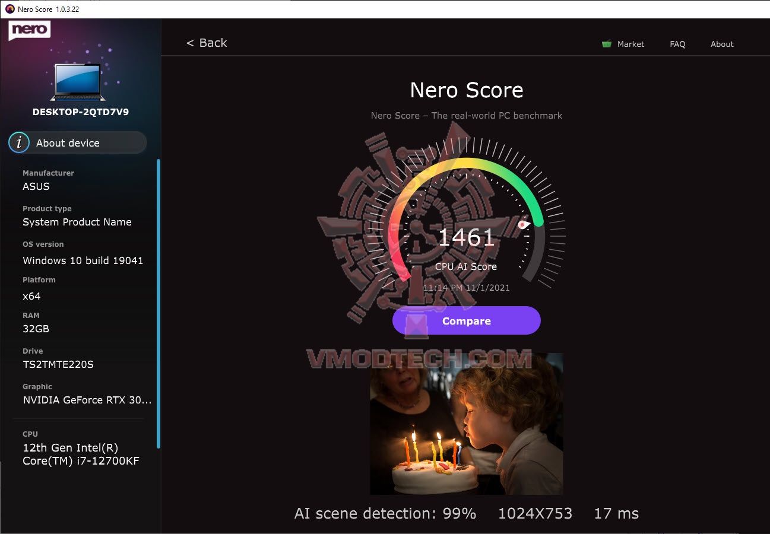
Task: Go back using the Back link
Action: [x=207, y=43]
